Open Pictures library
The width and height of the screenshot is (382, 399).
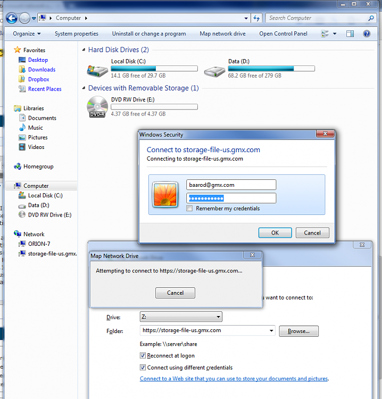click(38, 137)
